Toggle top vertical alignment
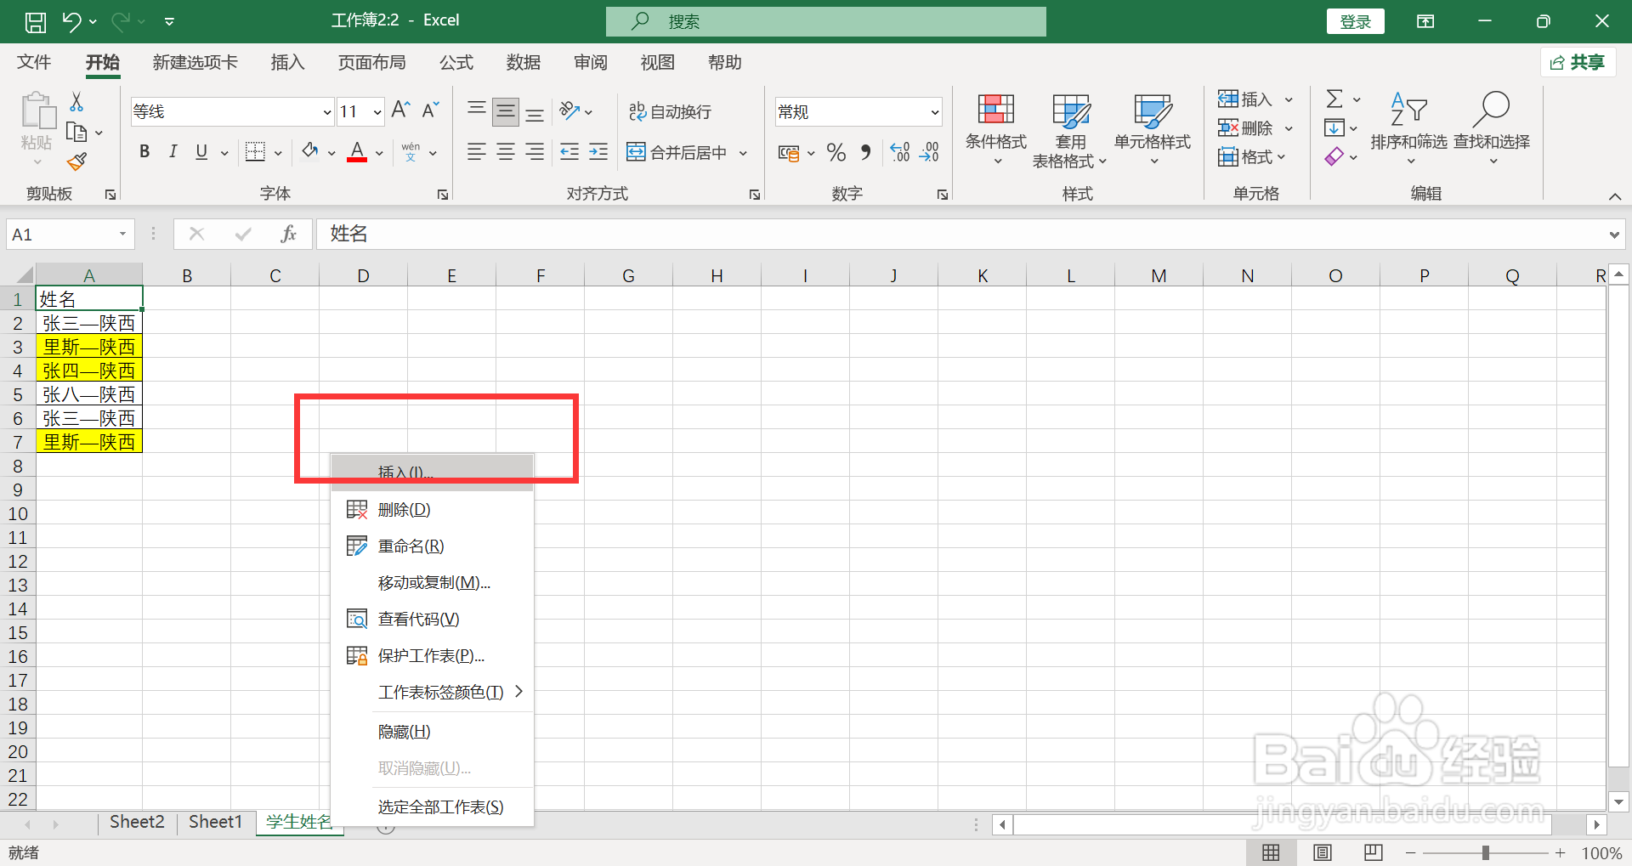 [477, 111]
